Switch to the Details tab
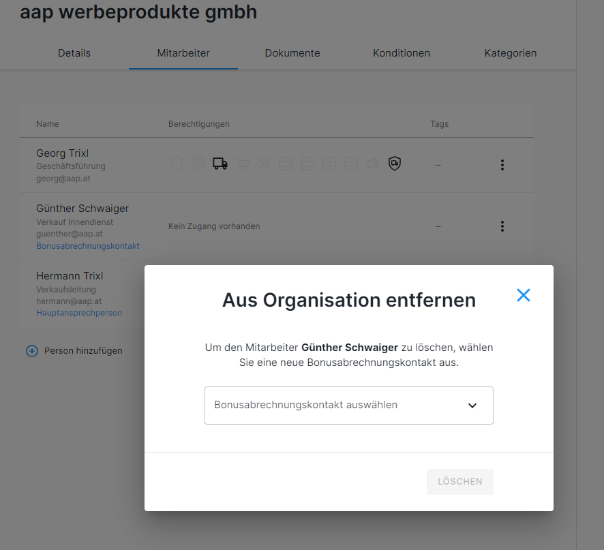Screen dimensions: 604x550 click(74, 53)
